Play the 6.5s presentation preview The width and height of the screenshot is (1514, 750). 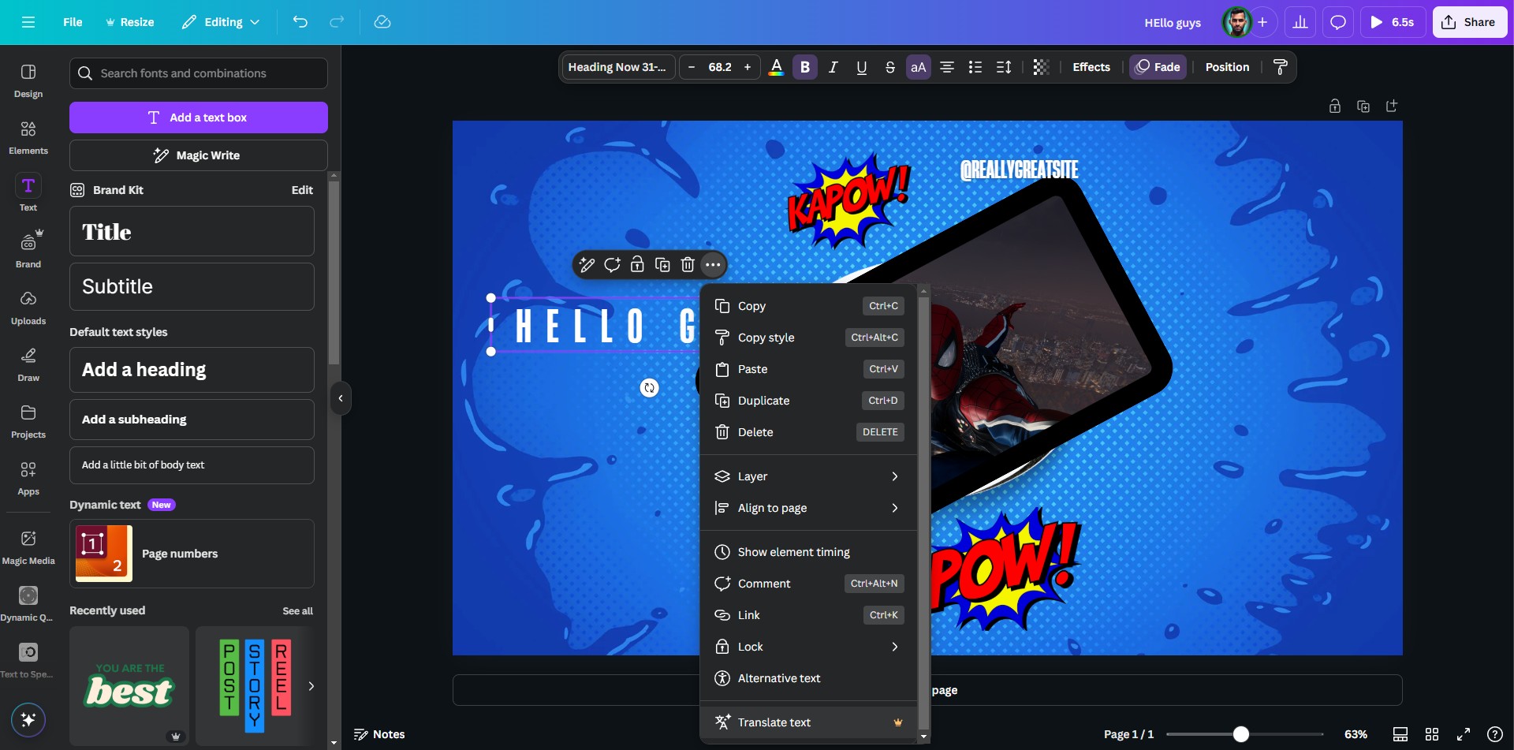pyautogui.click(x=1393, y=22)
